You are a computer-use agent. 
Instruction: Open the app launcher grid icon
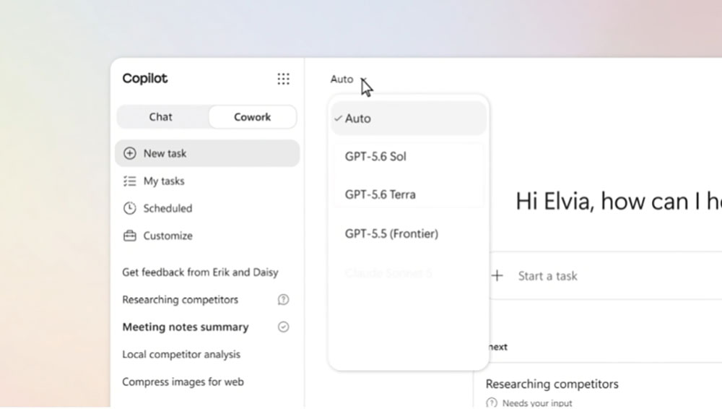point(283,79)
